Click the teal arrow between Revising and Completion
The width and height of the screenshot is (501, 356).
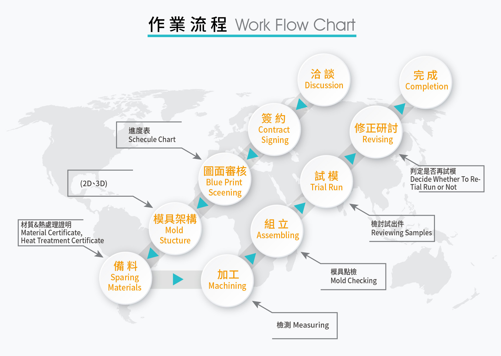400,108
